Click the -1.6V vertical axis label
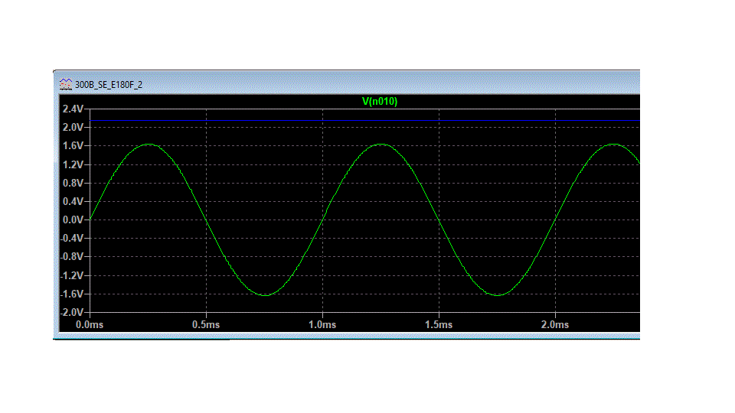The height and width of the screenshot is (413, 735). 72,294
